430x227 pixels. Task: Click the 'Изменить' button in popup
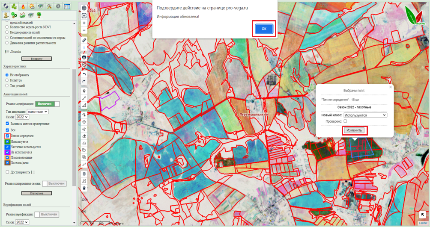[355, 130]
